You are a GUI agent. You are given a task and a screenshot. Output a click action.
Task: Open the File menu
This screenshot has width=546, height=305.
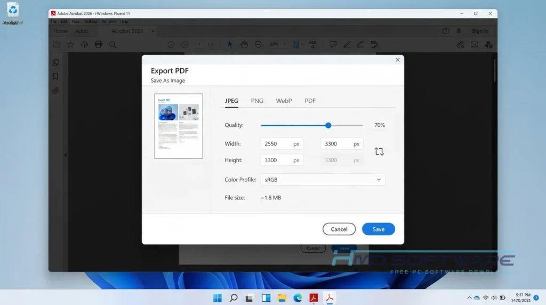pyautogui.click(x=53, y=21)
